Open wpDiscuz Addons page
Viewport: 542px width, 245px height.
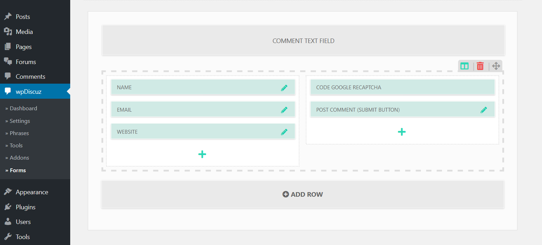coord(19,158)
